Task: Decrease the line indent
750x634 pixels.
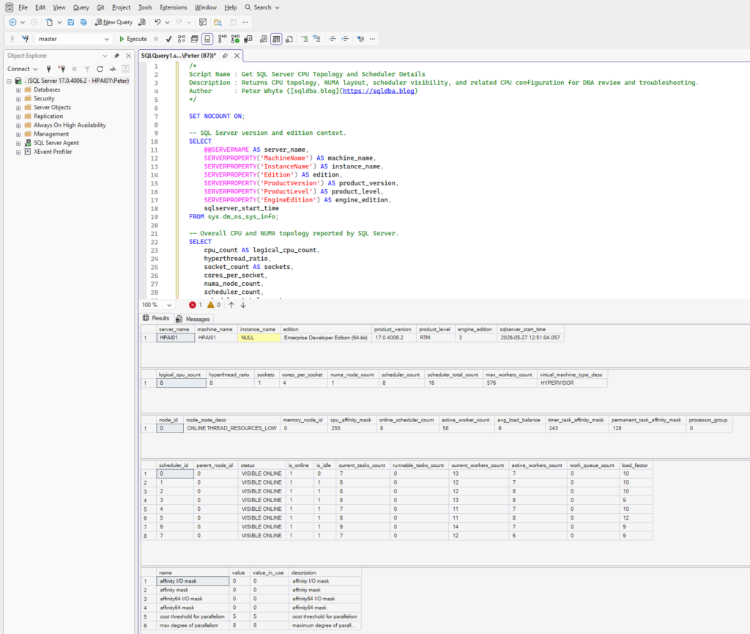Action: (x=332, y=39)
